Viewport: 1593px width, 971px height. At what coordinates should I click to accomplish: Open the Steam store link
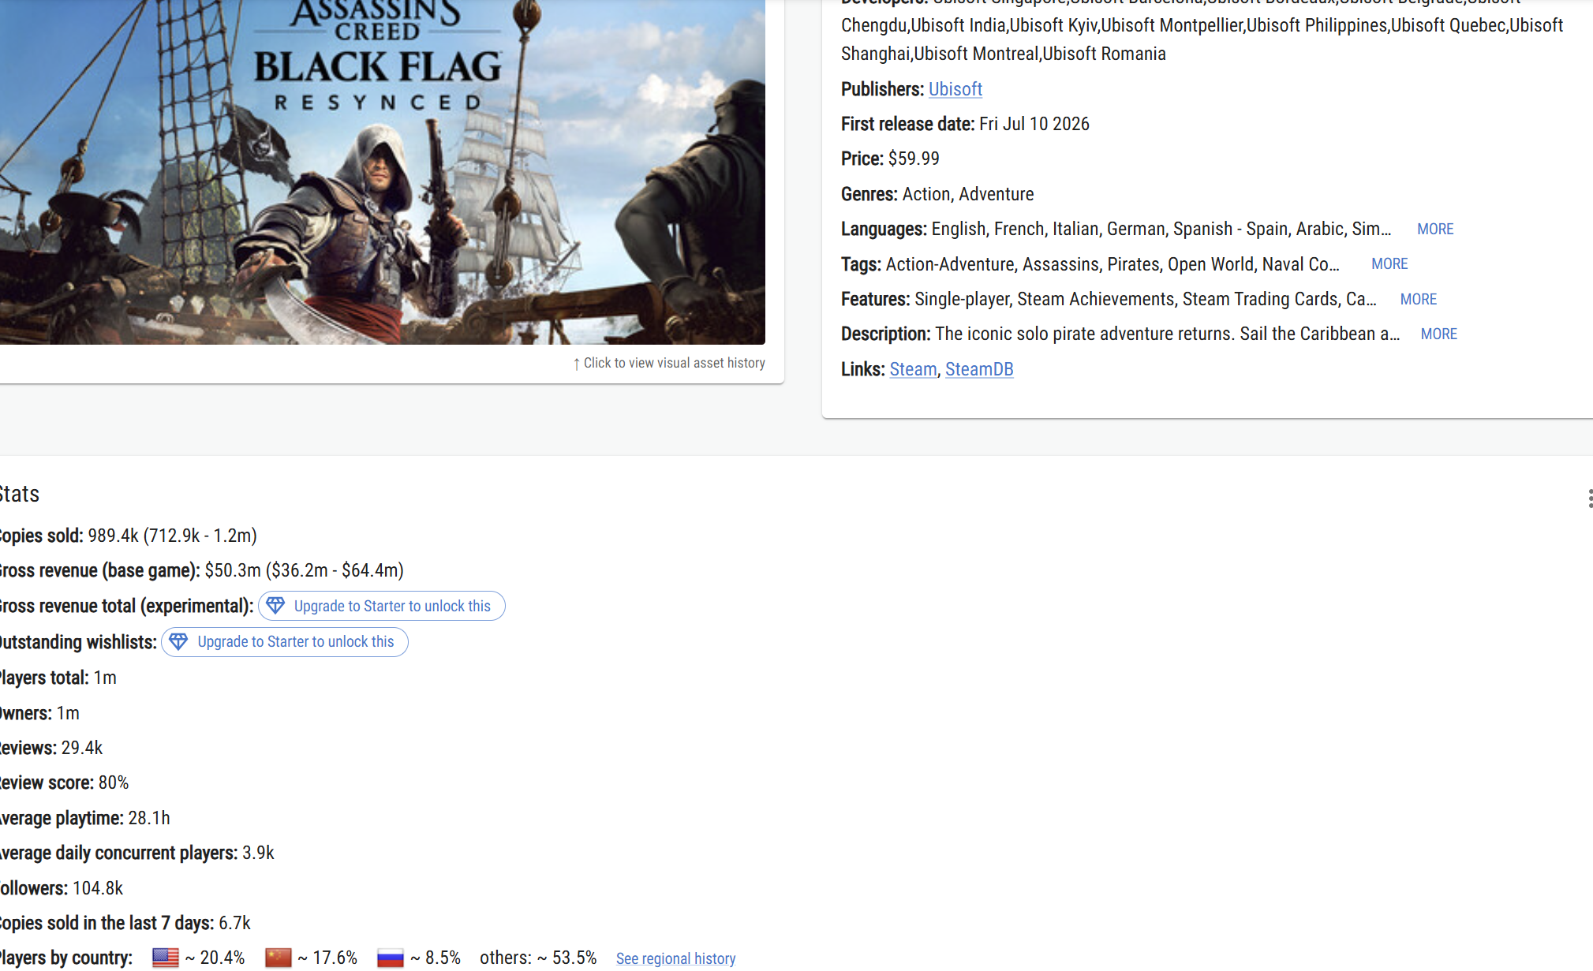tap(913, 369)
